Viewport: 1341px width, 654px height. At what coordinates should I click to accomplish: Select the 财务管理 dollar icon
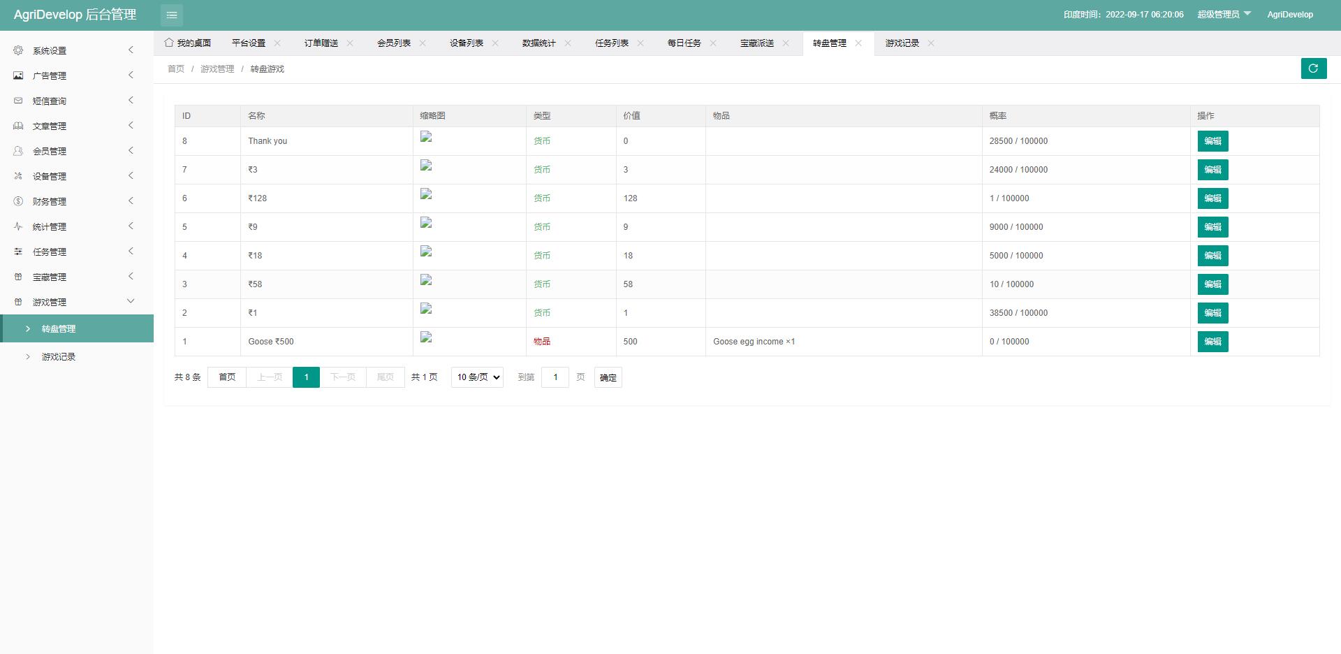click(19, 201)
